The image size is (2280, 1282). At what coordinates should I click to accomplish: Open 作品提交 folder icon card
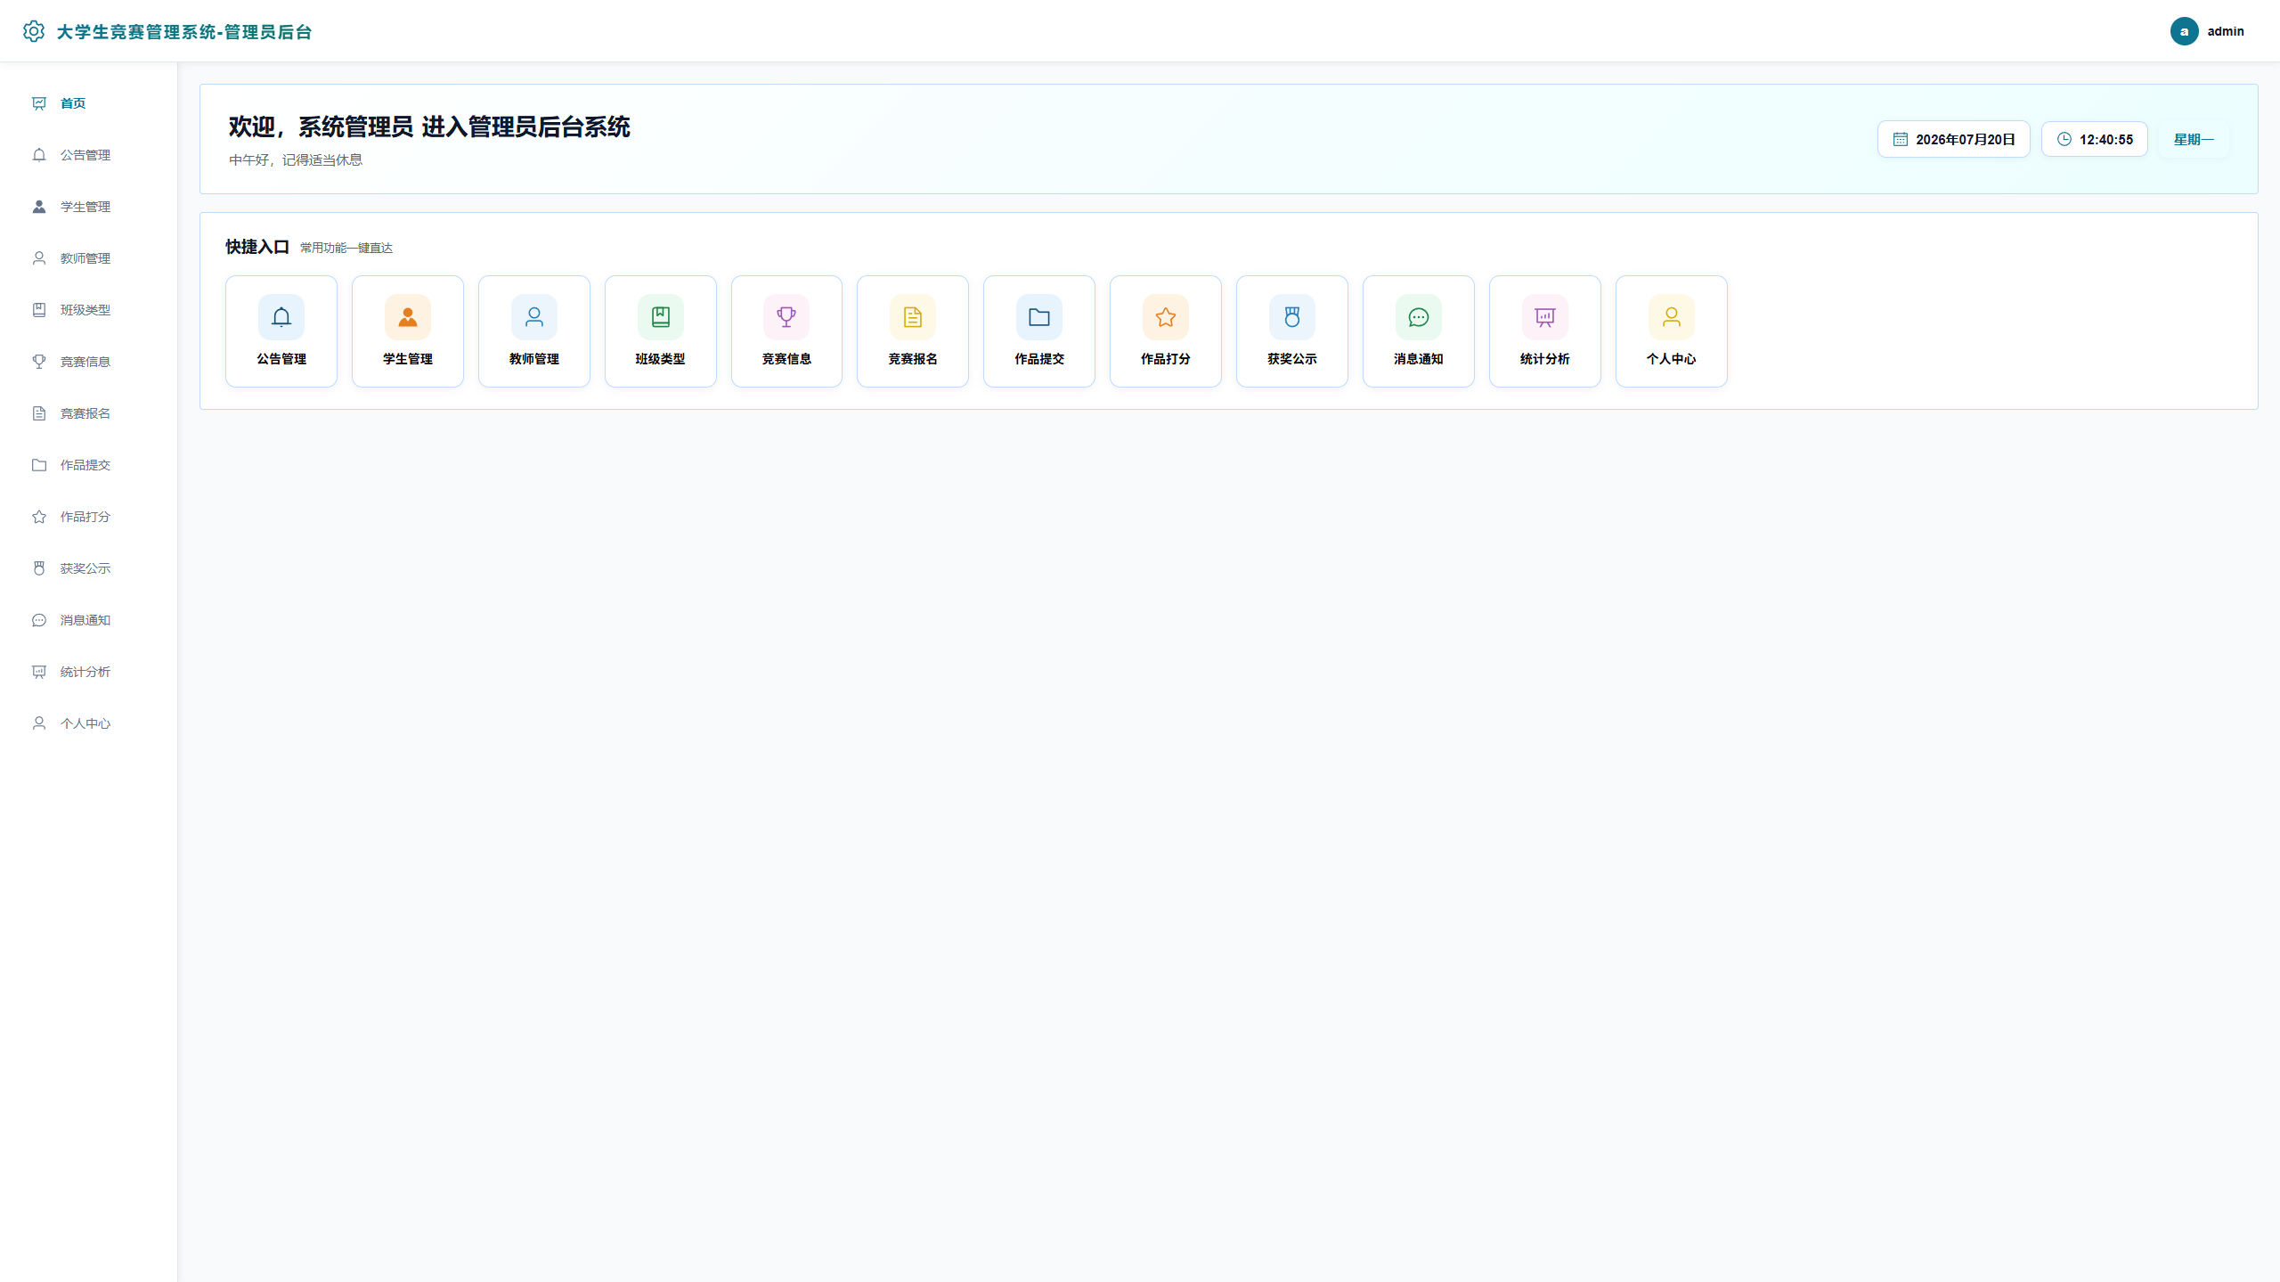1039,331
